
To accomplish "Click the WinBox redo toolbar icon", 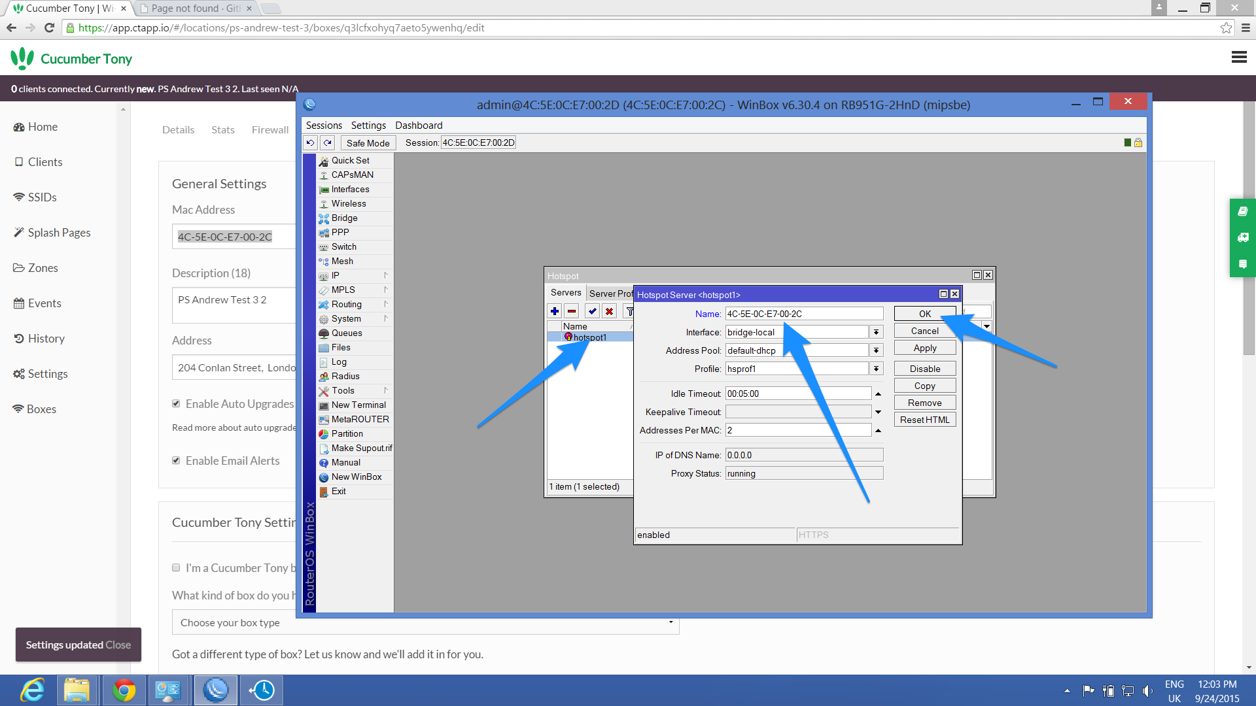I will (x=328, y=143).
